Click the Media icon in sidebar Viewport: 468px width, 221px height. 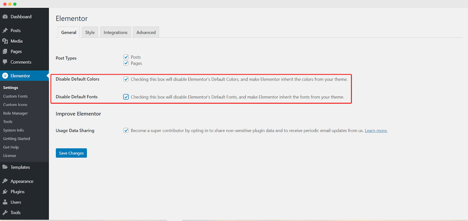tap(5, 41)
